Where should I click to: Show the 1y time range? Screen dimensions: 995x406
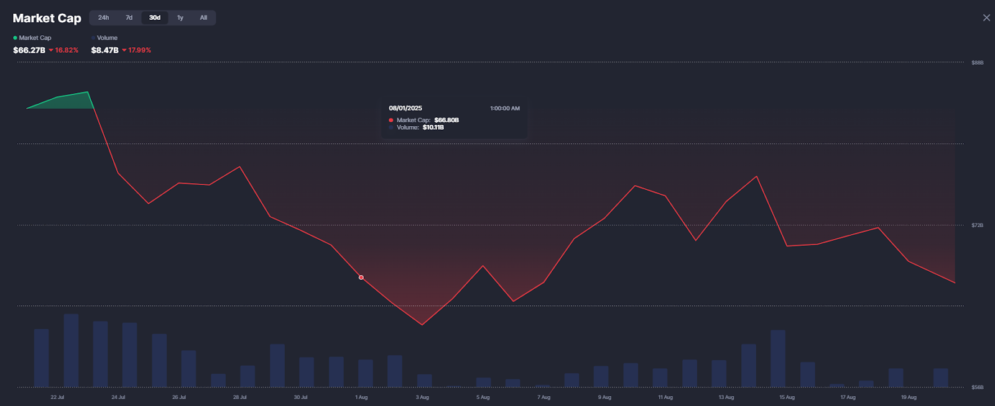[x=180, y=18]
